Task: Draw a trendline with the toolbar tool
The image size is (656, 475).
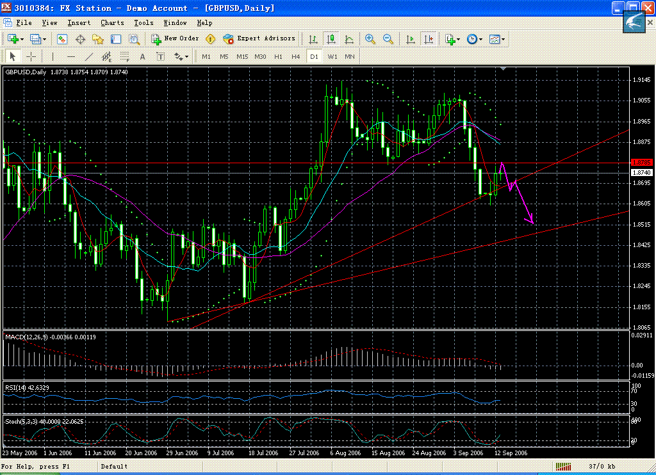Action: point(89,56)
